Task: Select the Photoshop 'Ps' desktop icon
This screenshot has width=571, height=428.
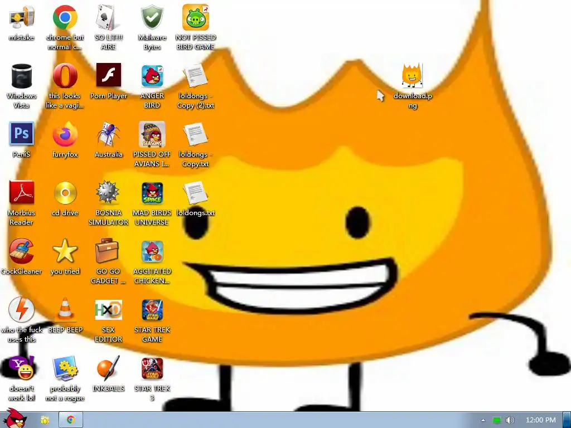Action: (22, 134)
